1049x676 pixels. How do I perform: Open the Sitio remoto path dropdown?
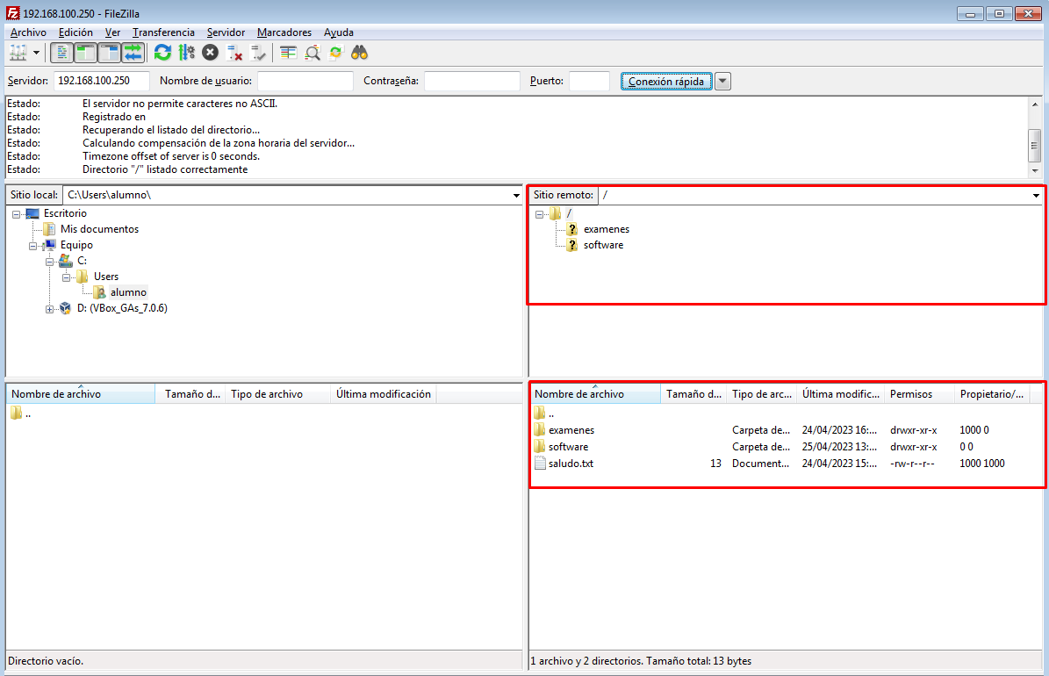(x=1037, y=196)
